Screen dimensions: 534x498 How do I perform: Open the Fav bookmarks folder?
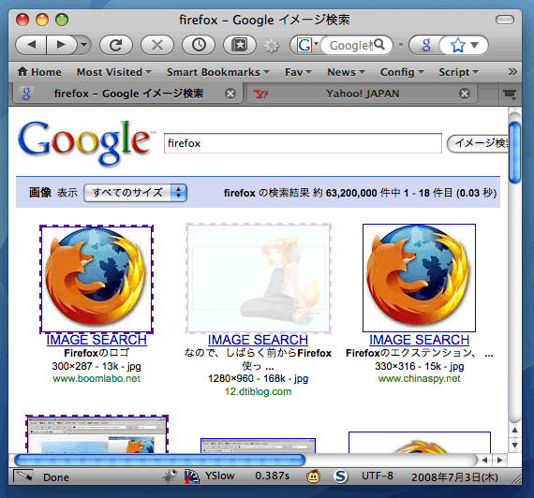point(298,72)
